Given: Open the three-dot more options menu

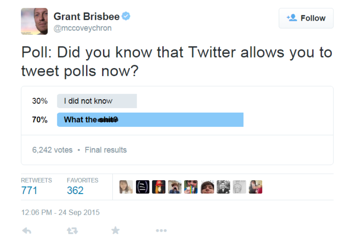Looking at the screenshot, I should point(161,231).
